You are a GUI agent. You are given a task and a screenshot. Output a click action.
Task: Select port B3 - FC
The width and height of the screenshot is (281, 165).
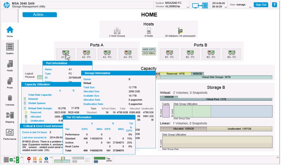point(211,54)
